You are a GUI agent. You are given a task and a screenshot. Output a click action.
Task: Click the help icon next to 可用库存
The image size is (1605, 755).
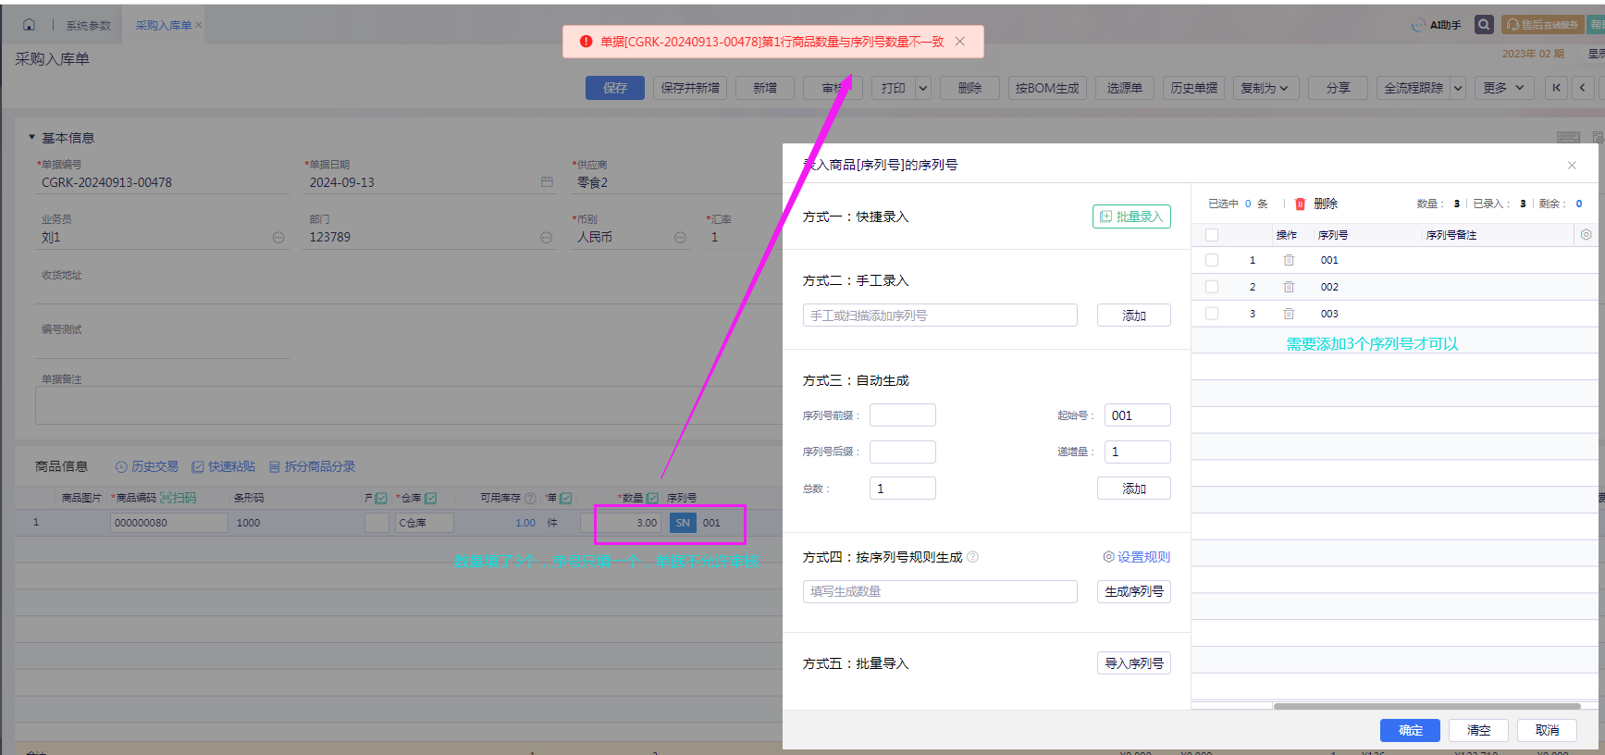530,498
